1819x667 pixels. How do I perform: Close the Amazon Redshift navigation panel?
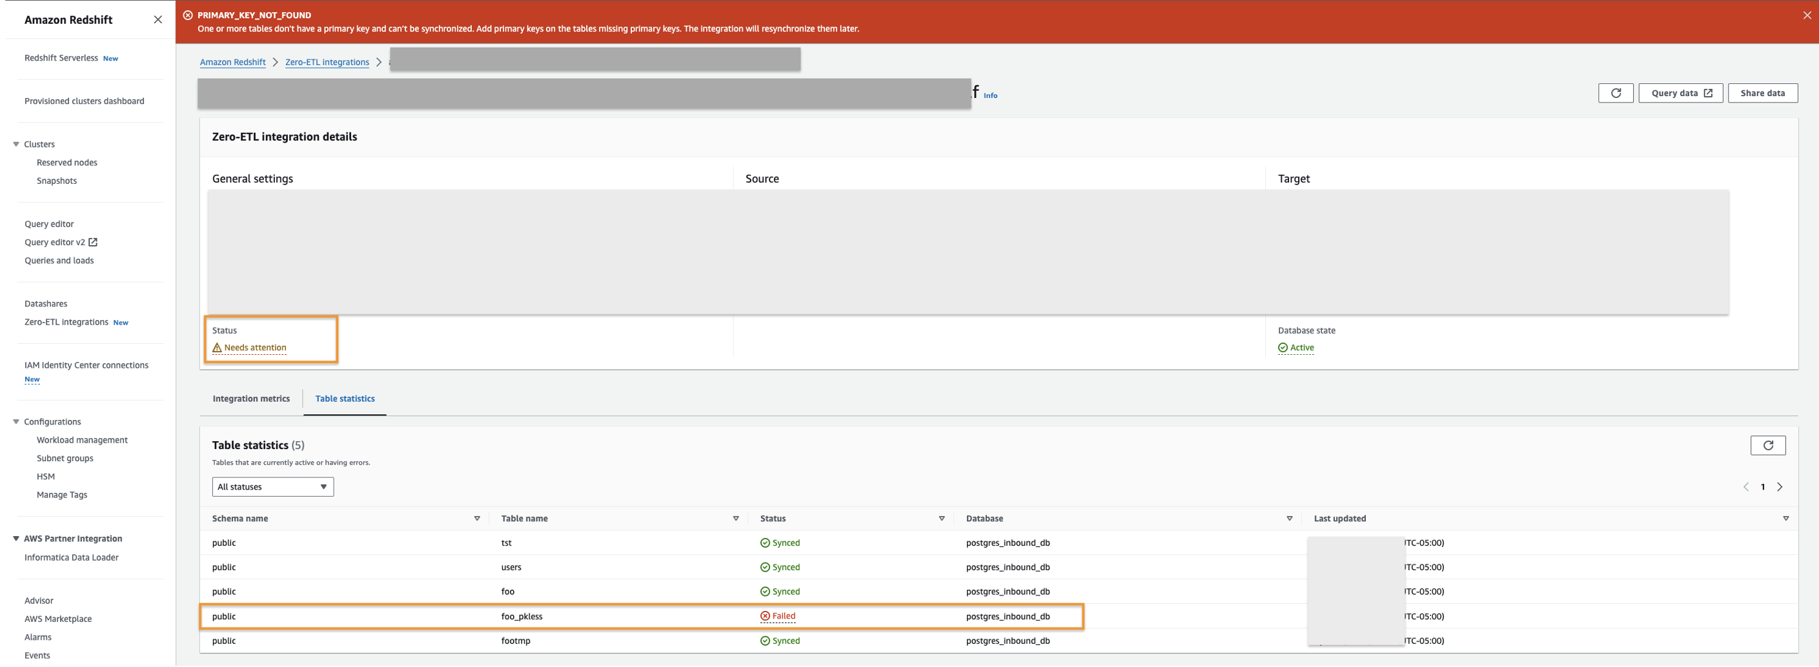[158, 20]
